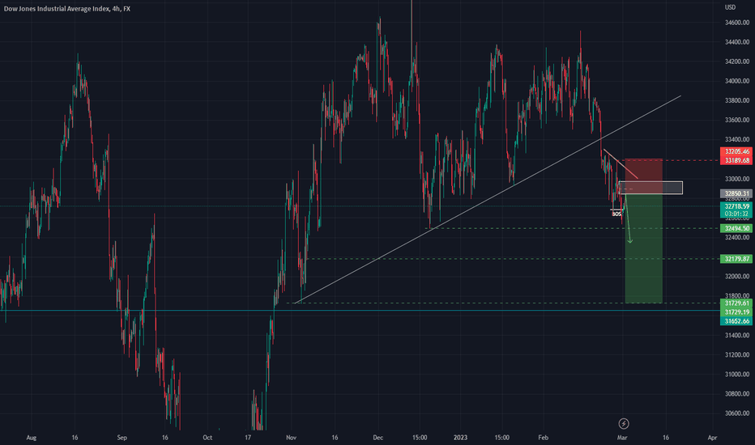Click the Sep label on time axis
755x445 pixels.
click(x=122, y=438)
